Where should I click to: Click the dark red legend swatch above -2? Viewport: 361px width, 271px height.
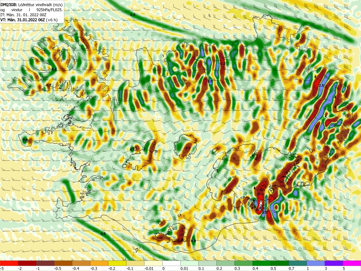pyautogui.click(x=27, y=263)
